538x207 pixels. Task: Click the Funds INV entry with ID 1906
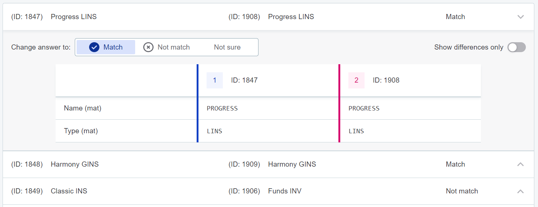(x=284, y=191)
